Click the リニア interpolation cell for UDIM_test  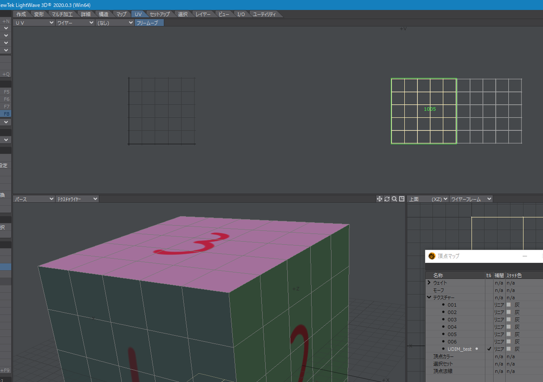click(x=499, y=349)
